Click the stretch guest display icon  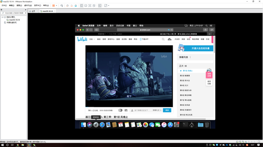[106, 5]
